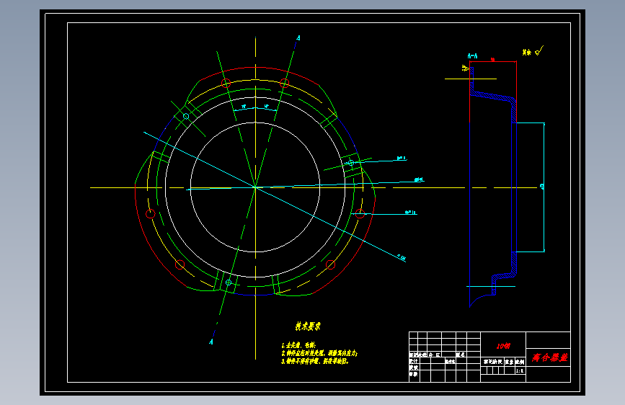
Task: Select the upper cyan A section-line label
Action: click(x=298, y=38)
